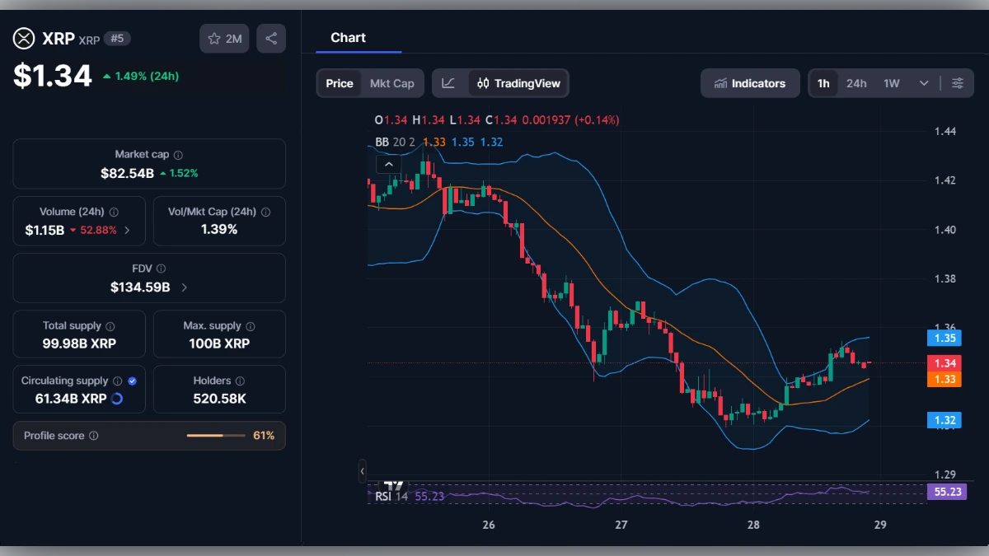Screen dimensions: 989x556
Task: Click the 1.49% (24h) price change
Action: click(141, 76)
